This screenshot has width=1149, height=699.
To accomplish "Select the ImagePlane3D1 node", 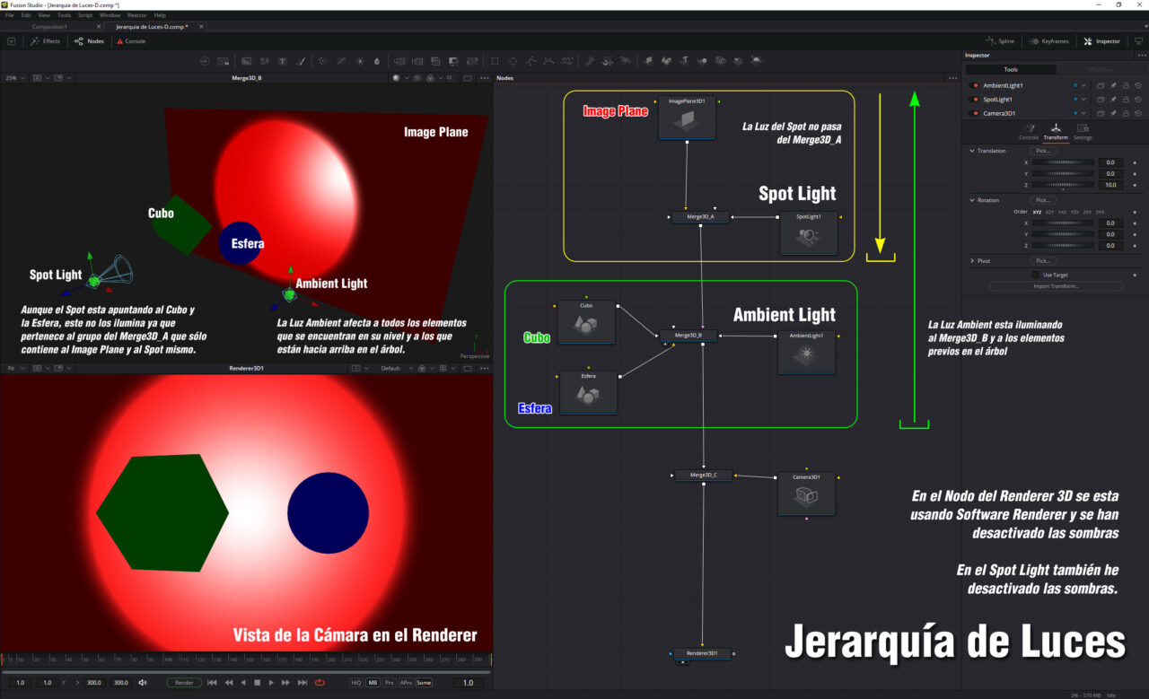I will click(686, 119).
